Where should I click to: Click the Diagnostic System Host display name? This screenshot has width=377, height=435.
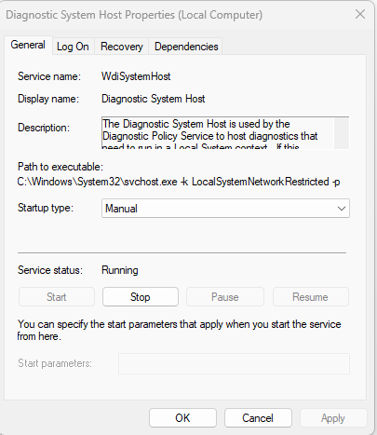click(x=154, y=99)
